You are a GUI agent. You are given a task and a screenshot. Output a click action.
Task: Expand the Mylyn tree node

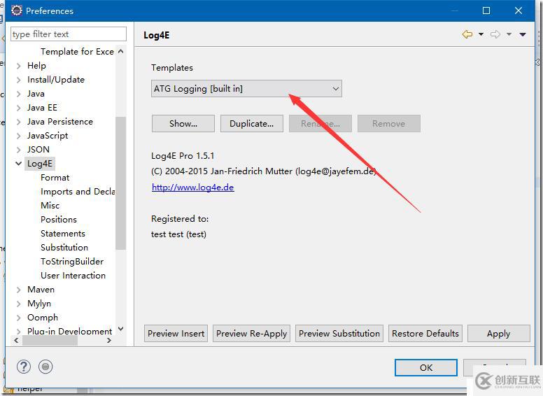tap(19, 304)
